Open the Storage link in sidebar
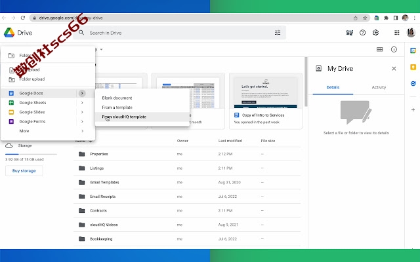 point(25,145)
